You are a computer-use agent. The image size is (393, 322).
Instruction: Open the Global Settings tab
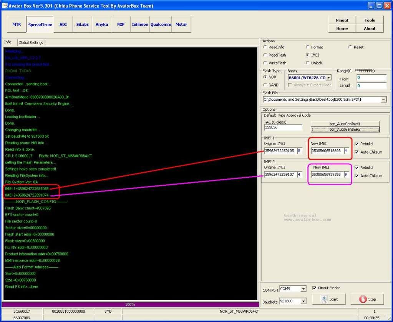click(x=31, y=43)
